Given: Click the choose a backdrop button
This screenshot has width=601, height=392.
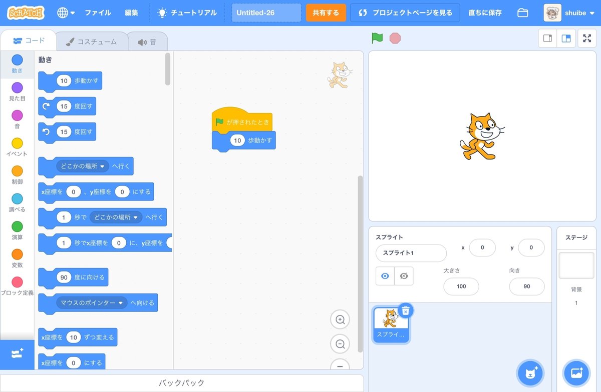Looking at the screenshot, I should (x=576, y=373).
